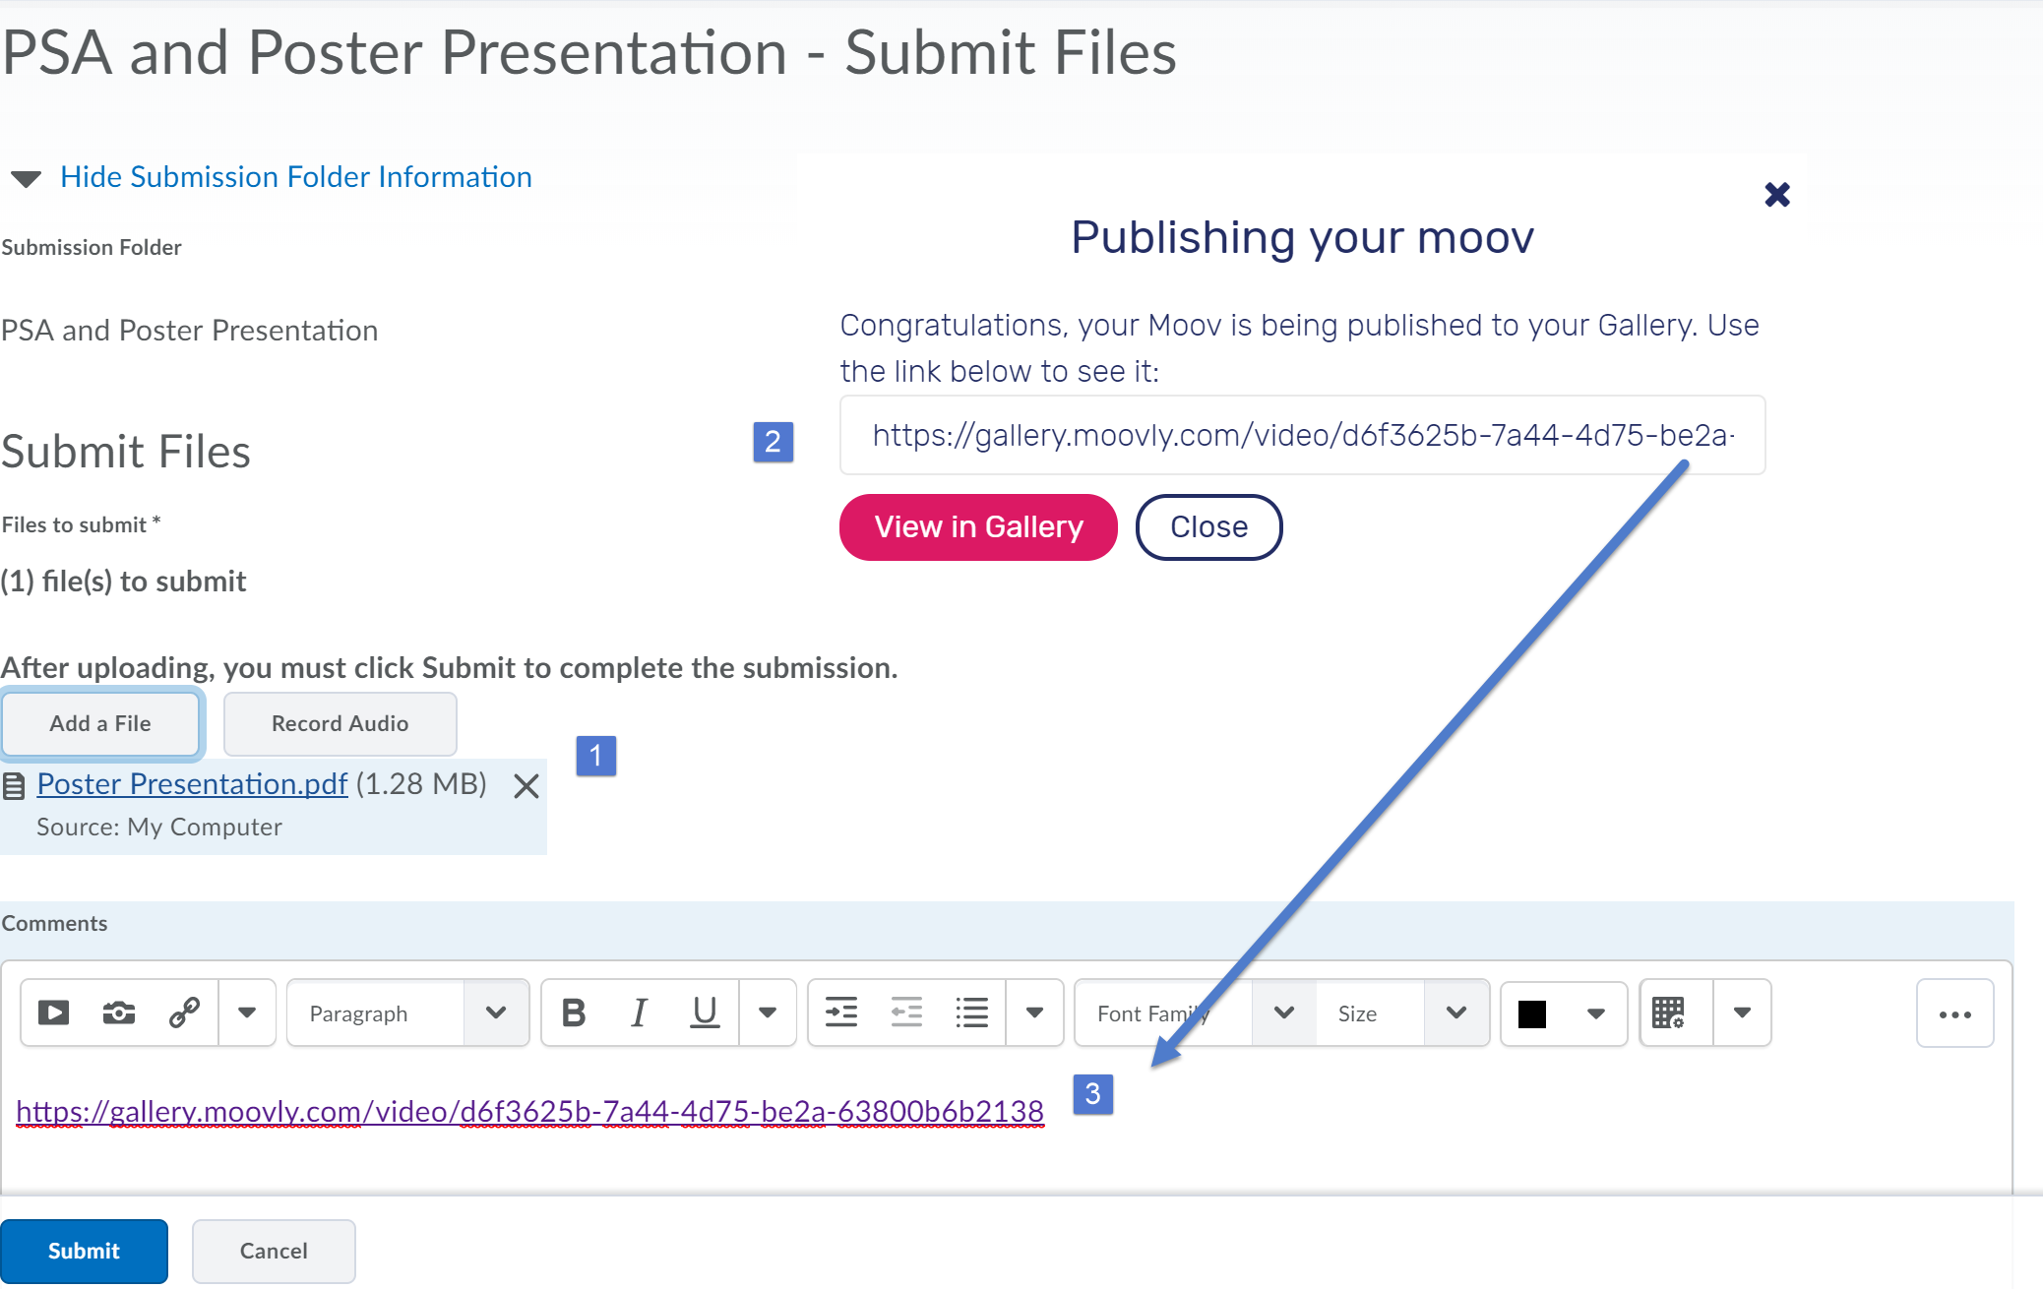Click the View in Gallery button
This screenshot has height=1289, width=2043.
[978, 527]
